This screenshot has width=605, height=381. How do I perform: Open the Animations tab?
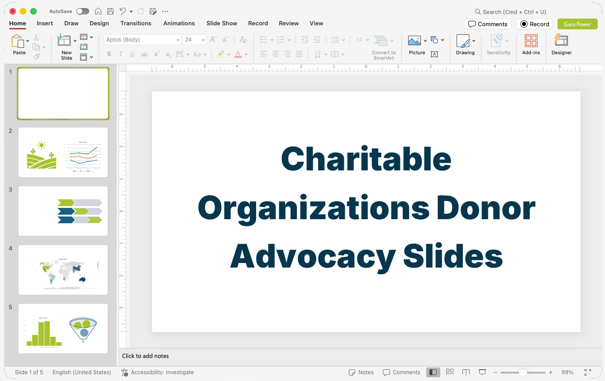point(179,23)
